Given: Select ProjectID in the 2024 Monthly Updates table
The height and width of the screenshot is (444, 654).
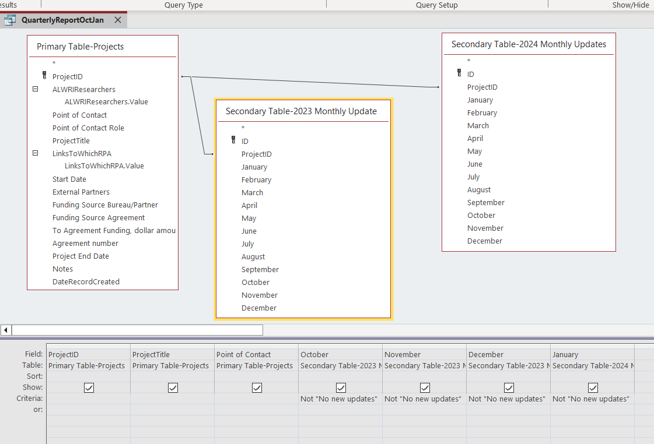Looking at the screenshot, I should [x=482, y=87].
